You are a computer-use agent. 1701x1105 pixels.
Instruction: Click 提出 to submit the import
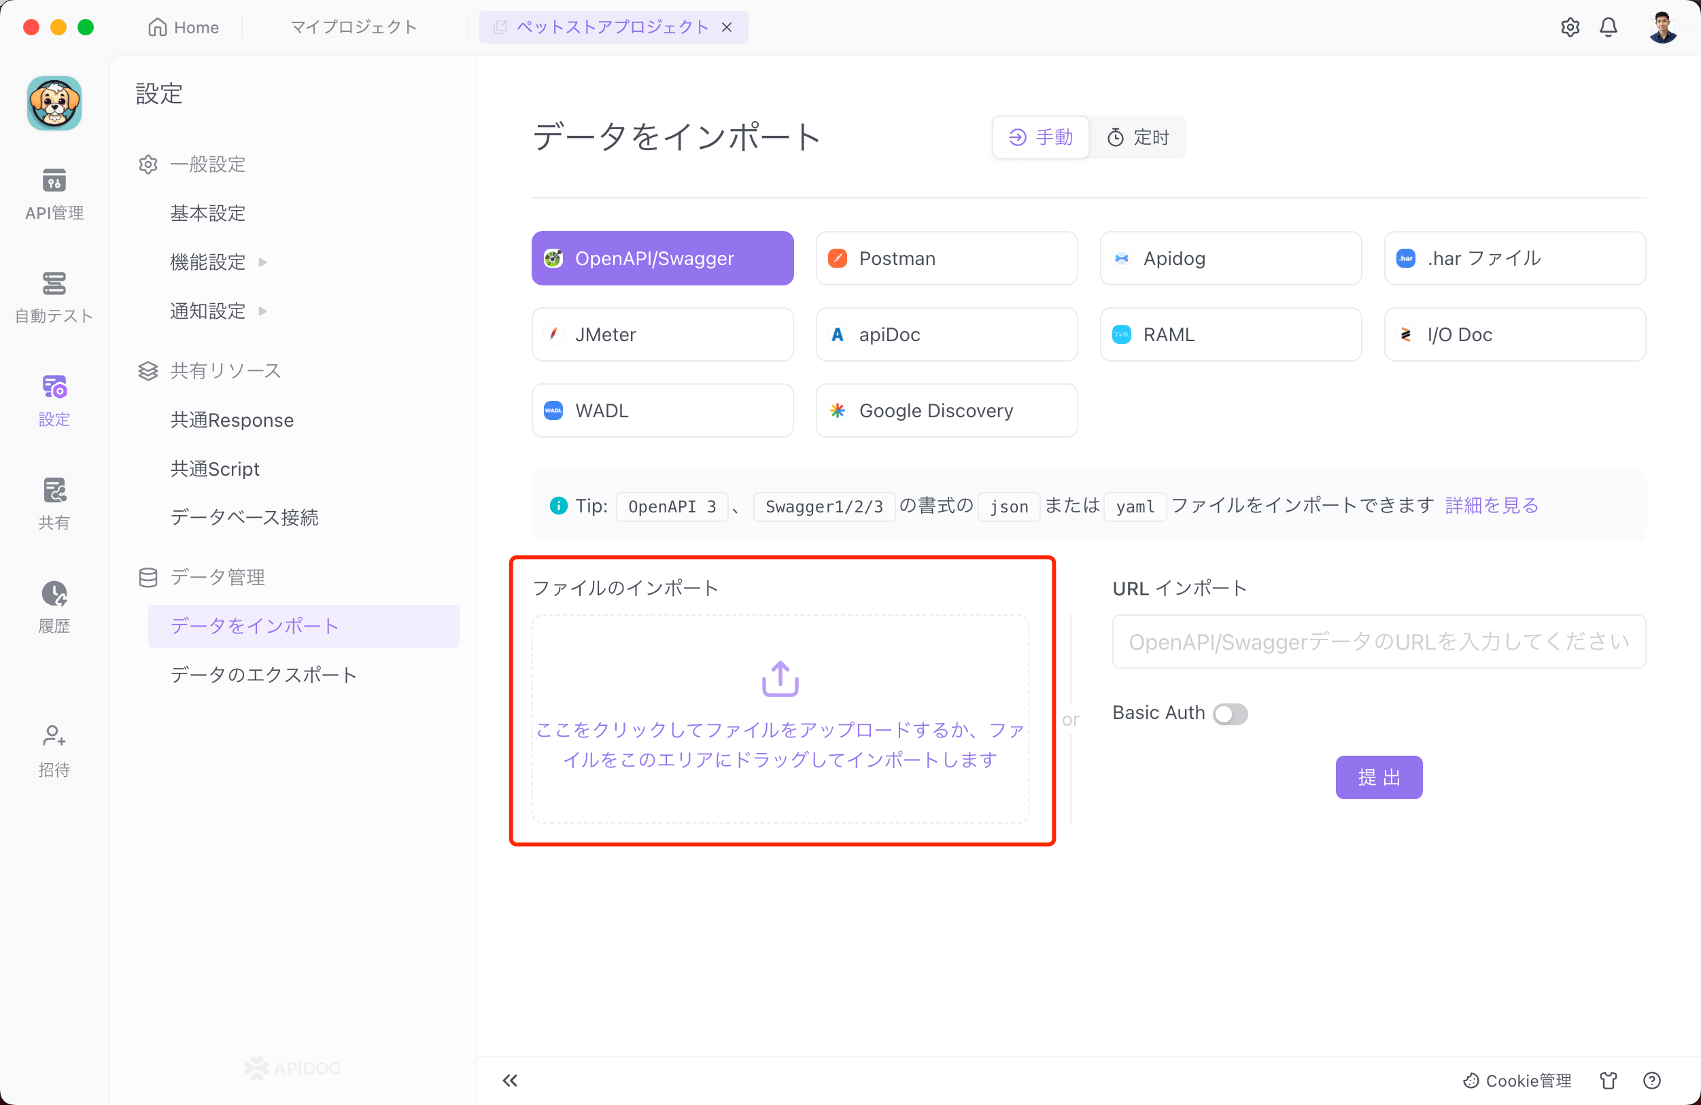(1379, 777)
